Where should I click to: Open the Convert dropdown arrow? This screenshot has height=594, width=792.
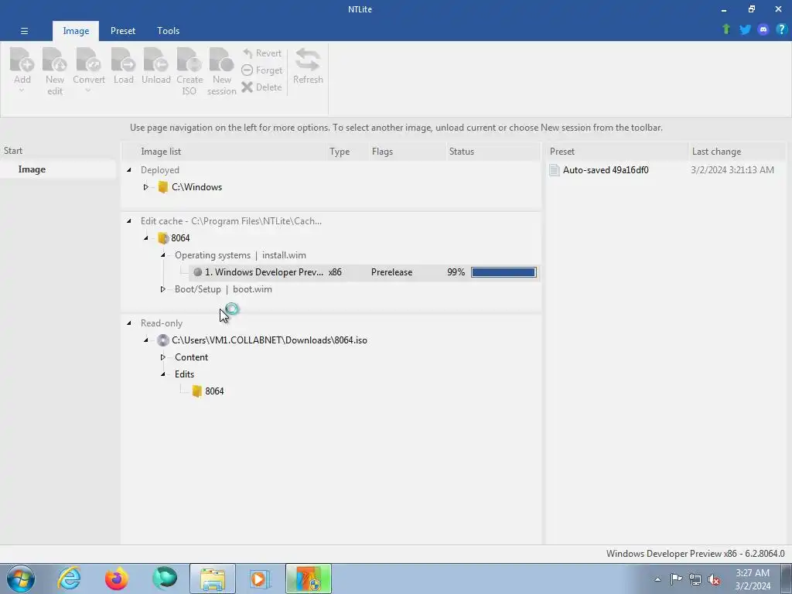pos(88,91)
